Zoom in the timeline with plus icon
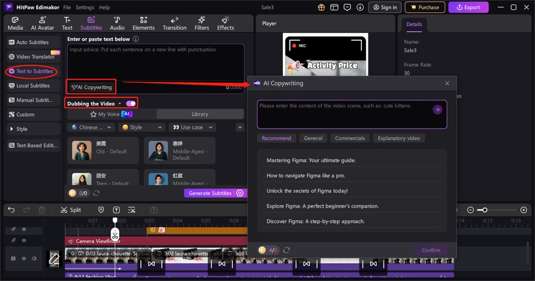The height and width of the screenshot is (281, 535). (x=524, y=210)
